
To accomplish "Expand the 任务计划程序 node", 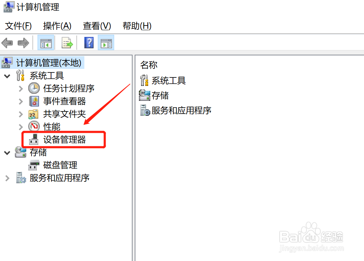I will [x=21, y=89].
